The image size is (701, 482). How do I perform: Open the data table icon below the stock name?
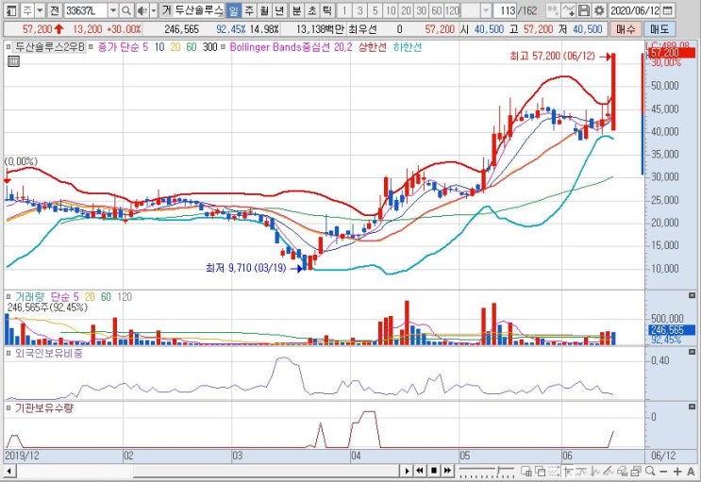(x=13, y=61)
